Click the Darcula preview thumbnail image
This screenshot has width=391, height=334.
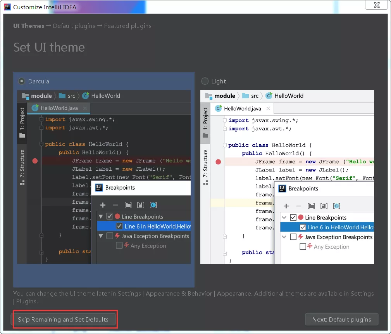[x=104, y=177]
